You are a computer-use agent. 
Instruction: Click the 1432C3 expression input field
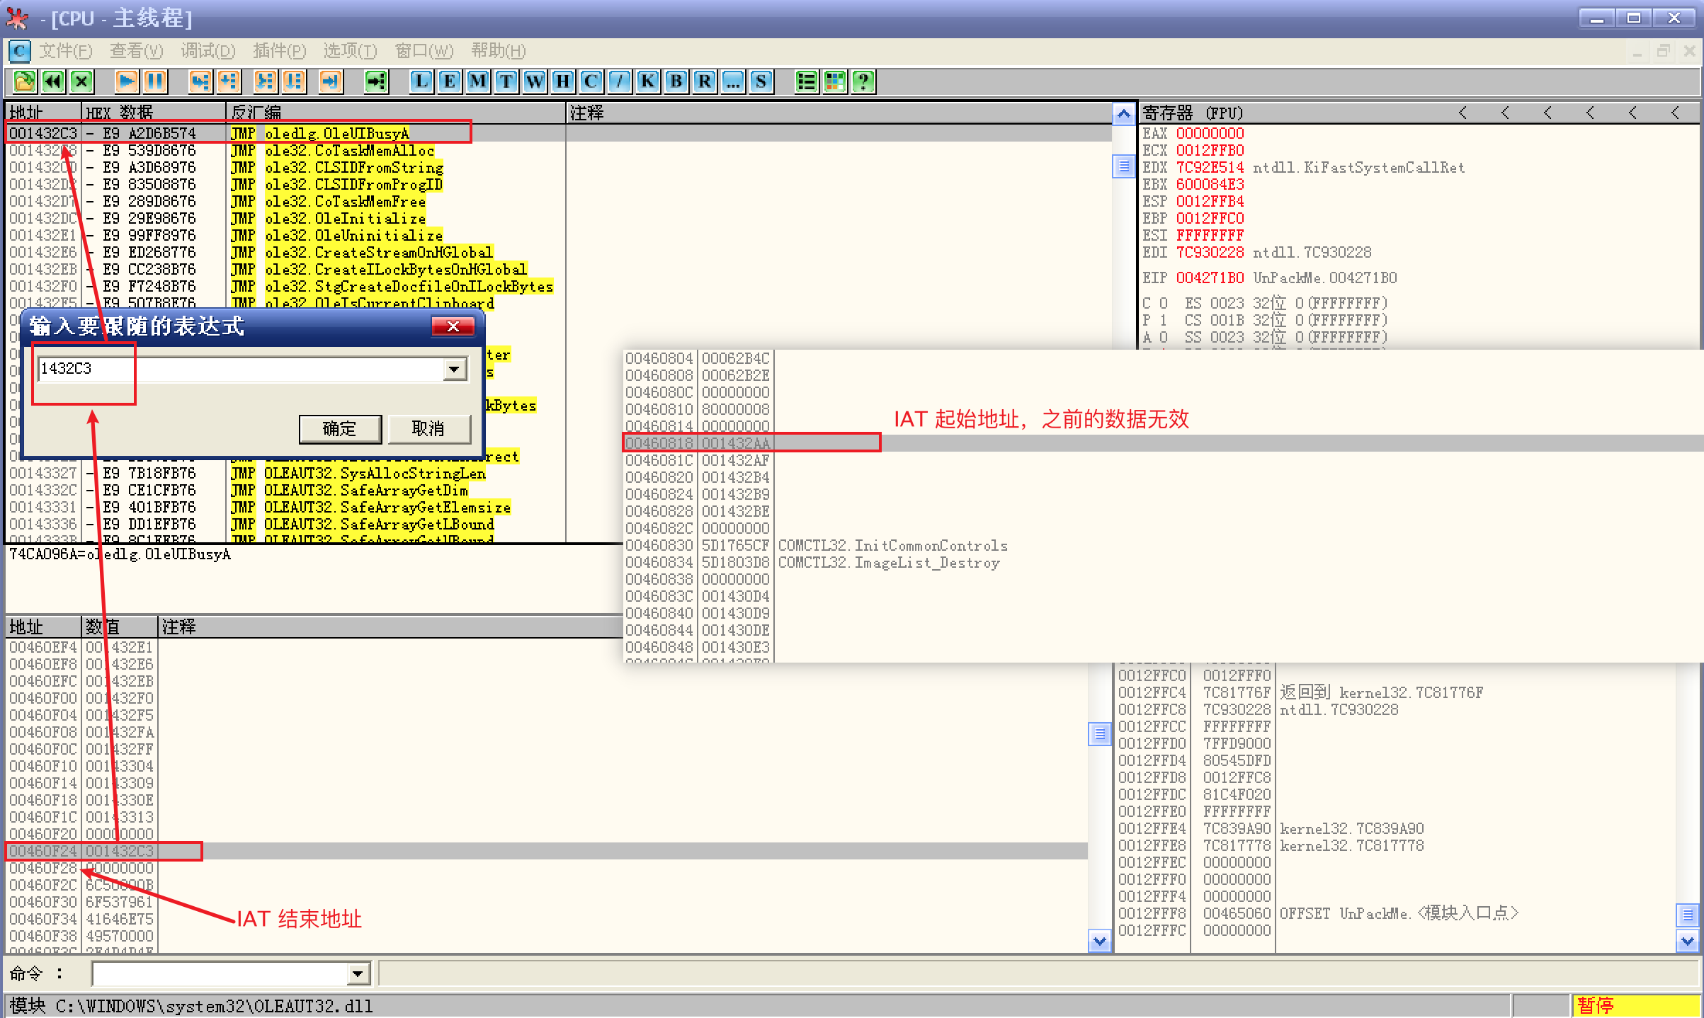click(x=241, y=369)
